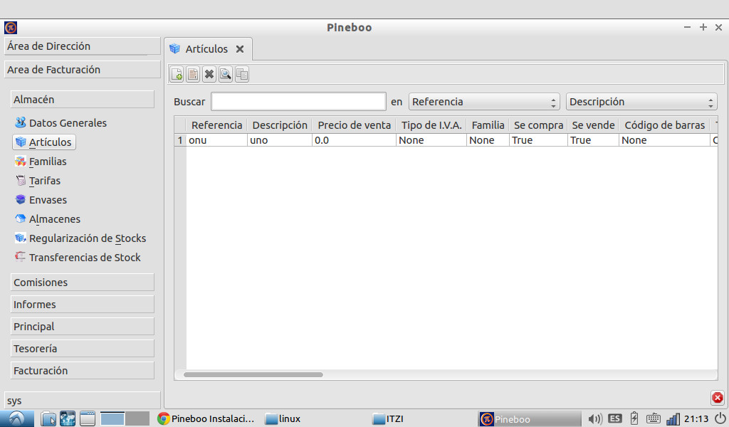Click the Datos Generales icon
Image resolution: width=729 pixels, height=427 pixels.
click(21, 122)
